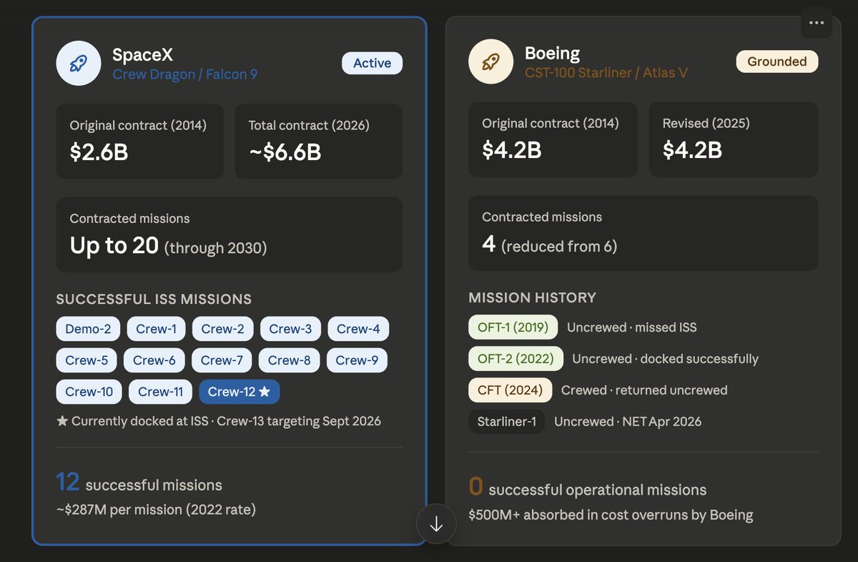The width and height of the screenshot is (858, 562).
Task: Click the MISSION HISTORY heading
Action: pyautogui.click(x=532, y=297)
